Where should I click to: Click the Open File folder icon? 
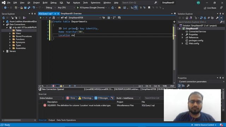click(x=22, y=8)
